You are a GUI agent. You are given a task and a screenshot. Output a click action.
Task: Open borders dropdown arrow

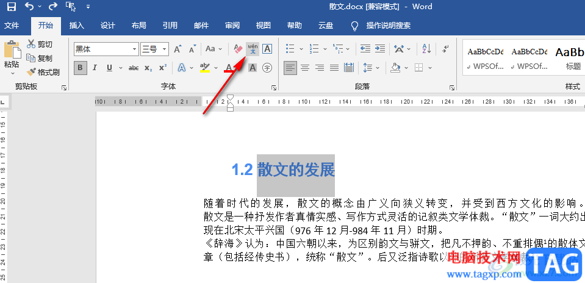(430, 68)
